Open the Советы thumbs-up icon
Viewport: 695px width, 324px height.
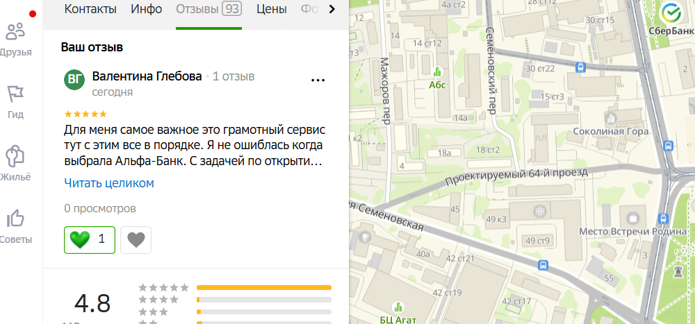coord(15,219)
